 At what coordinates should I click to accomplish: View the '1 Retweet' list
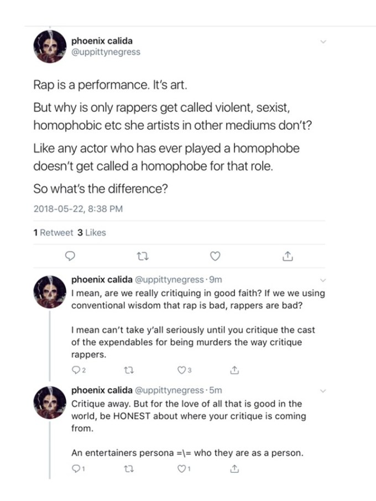[53, 233]
